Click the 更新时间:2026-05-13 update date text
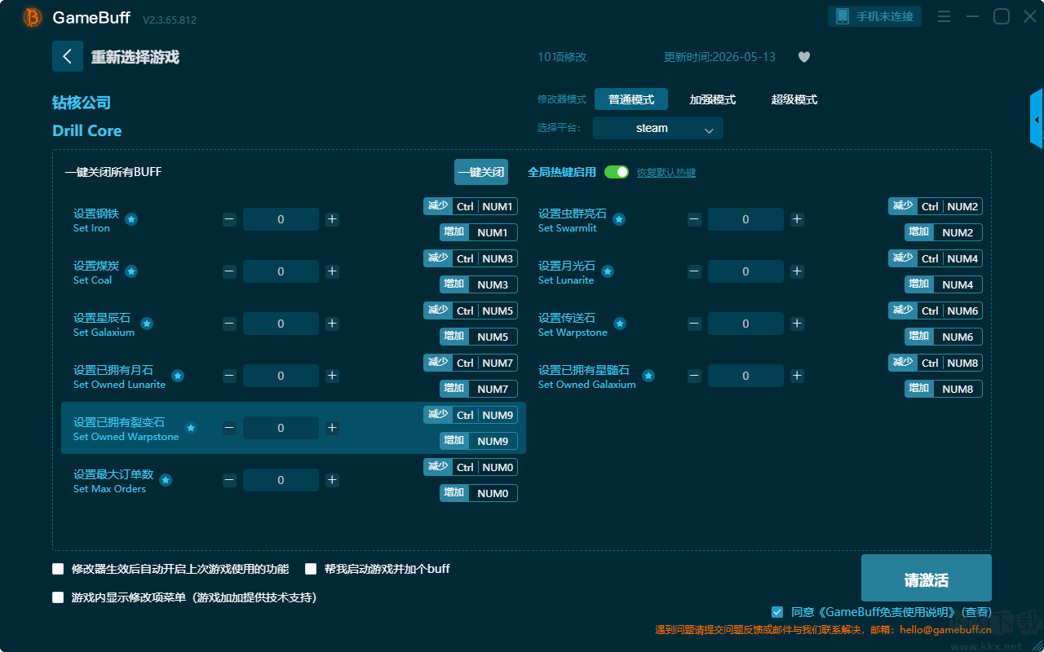This screenshot has width=1044, height=652. click(x=719, y=57)
